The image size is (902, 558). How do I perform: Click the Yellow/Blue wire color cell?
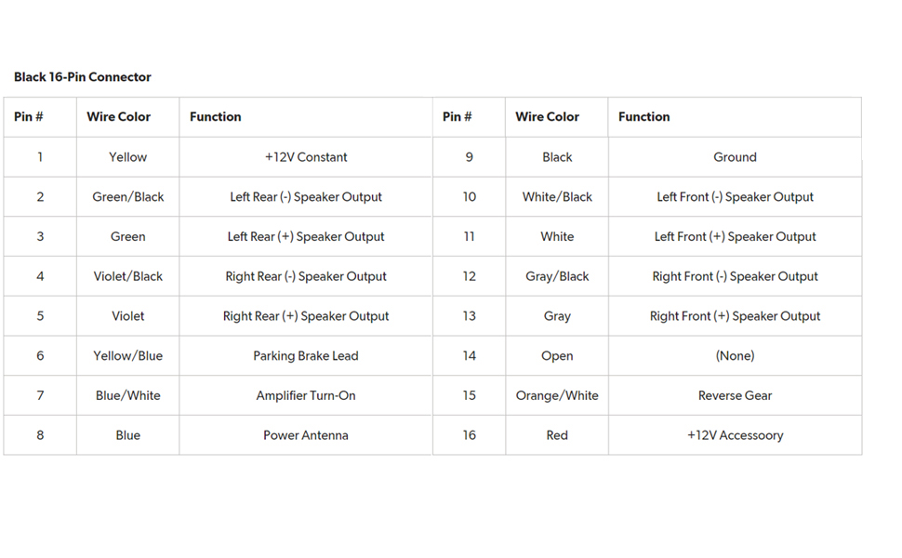127,356
